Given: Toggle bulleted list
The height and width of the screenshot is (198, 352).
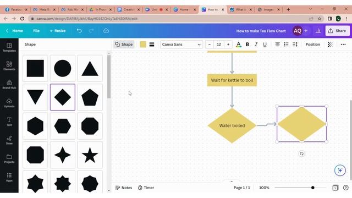Looking at the screenshot, I should [x=286, y=45].
